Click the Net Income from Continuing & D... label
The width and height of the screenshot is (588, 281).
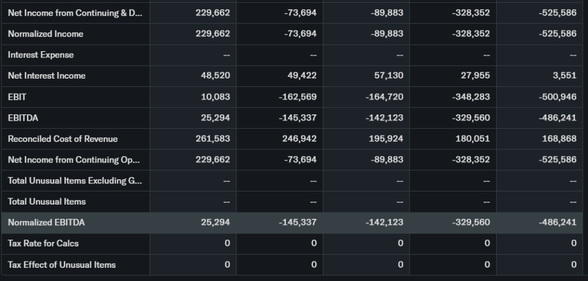coord(74,13)
